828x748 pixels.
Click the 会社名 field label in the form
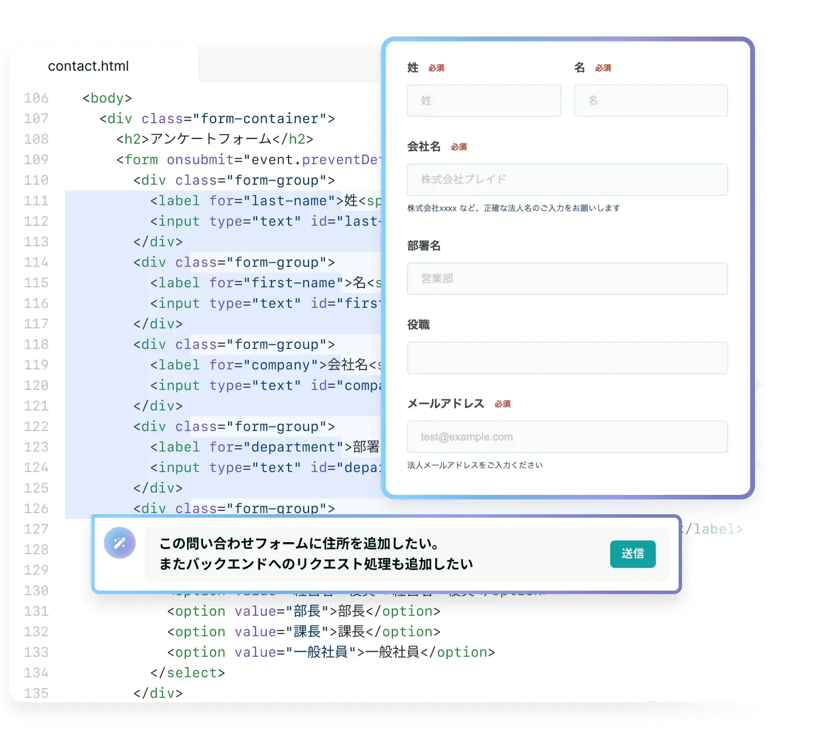(x=424, y=147)
